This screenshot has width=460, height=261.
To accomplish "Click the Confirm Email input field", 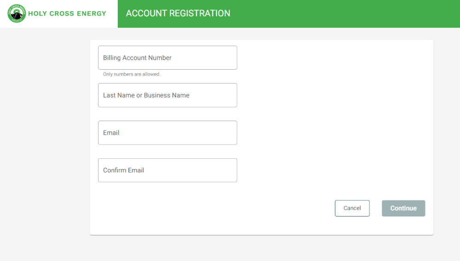I will (167, 170).
